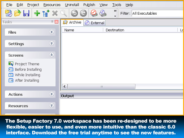Open the File menu
The height and width of the screenshot is (138, 184).
tap(9, 5)
